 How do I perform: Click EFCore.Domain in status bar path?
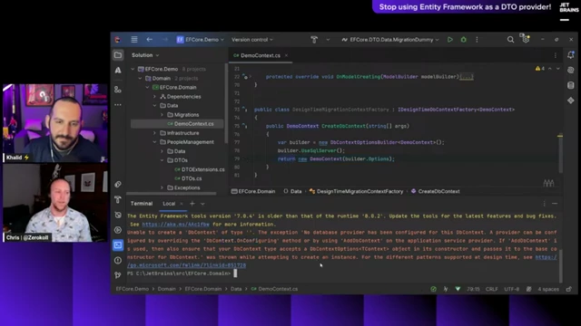point(202,289)
